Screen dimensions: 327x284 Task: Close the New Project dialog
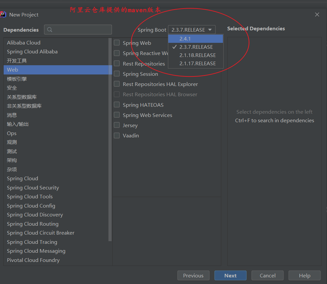coord(317,14)
